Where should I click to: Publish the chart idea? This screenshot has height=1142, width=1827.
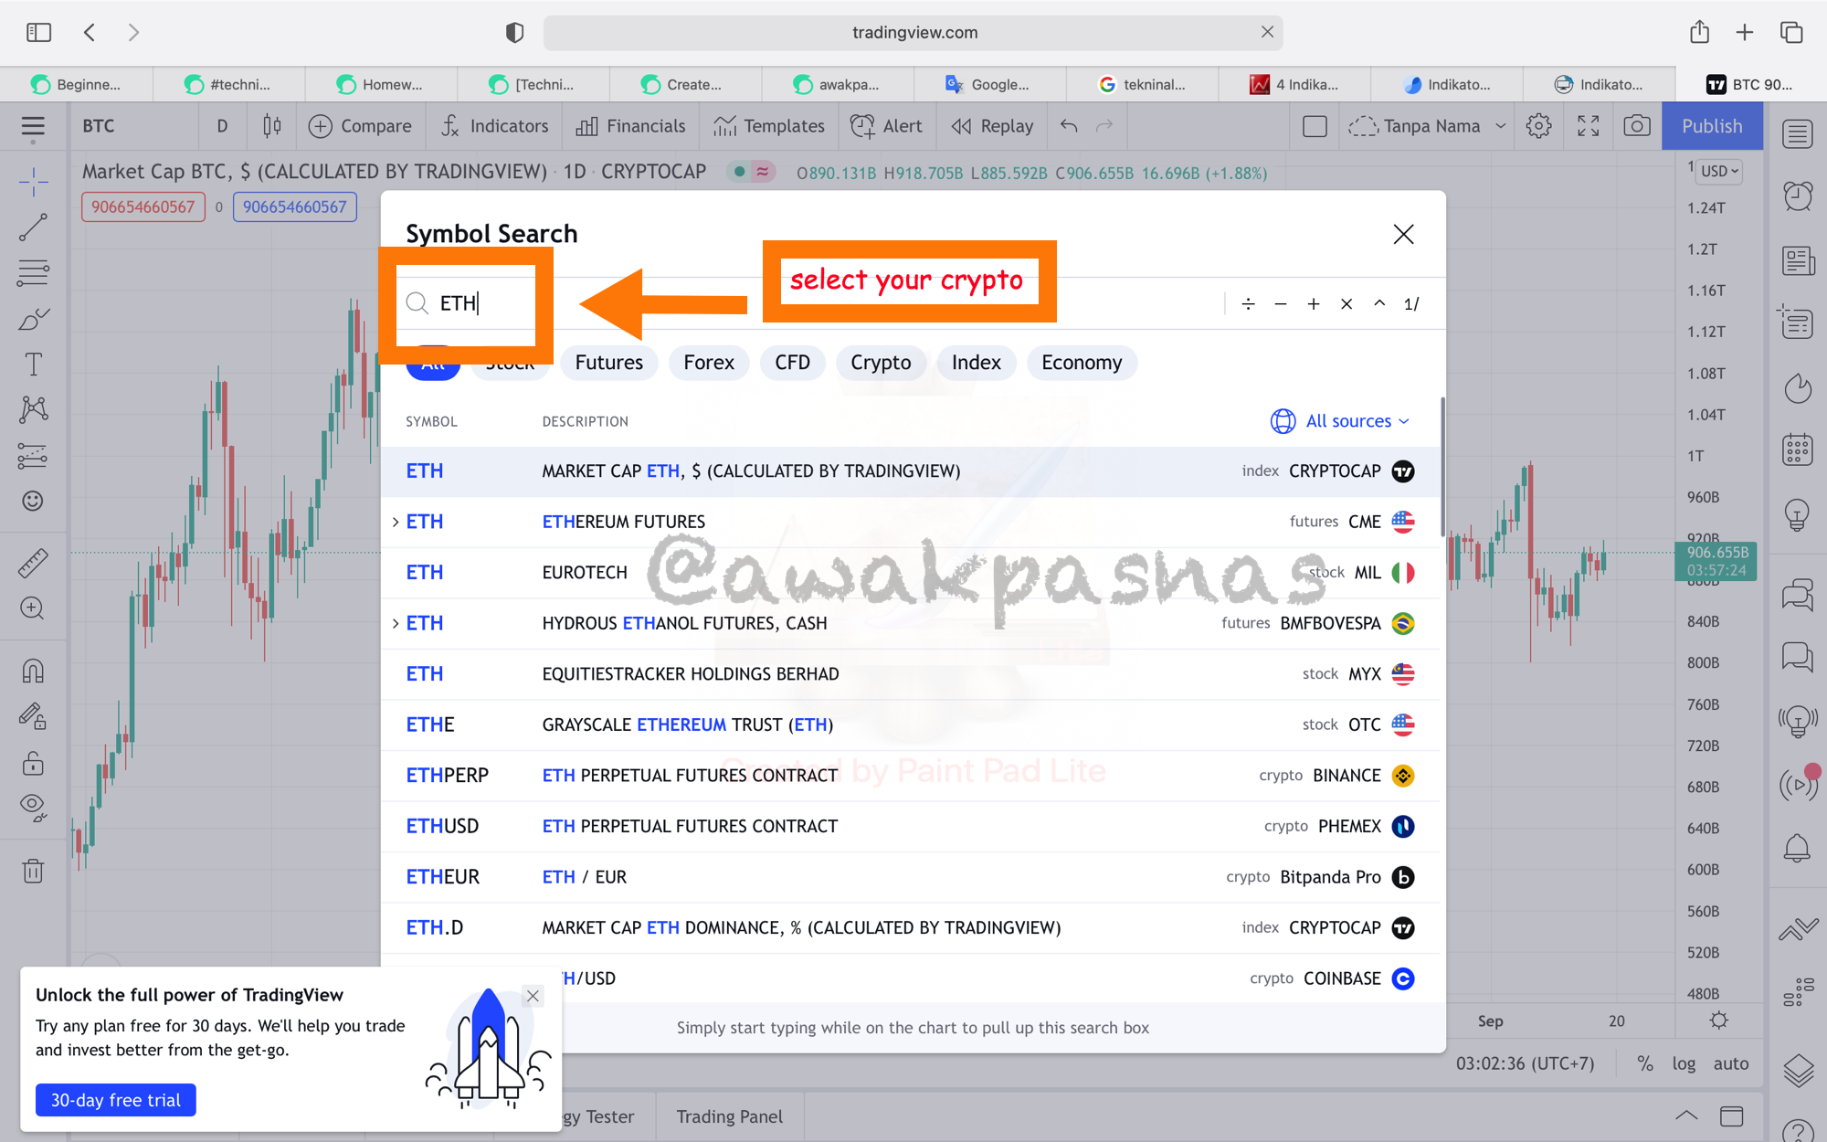(x=1712, y=126)
